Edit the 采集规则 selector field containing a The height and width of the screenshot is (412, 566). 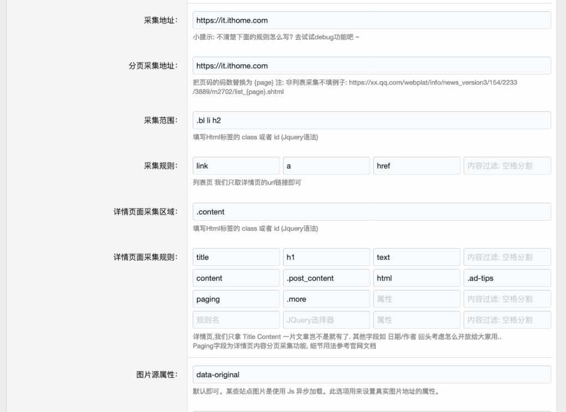pos(326,166)
